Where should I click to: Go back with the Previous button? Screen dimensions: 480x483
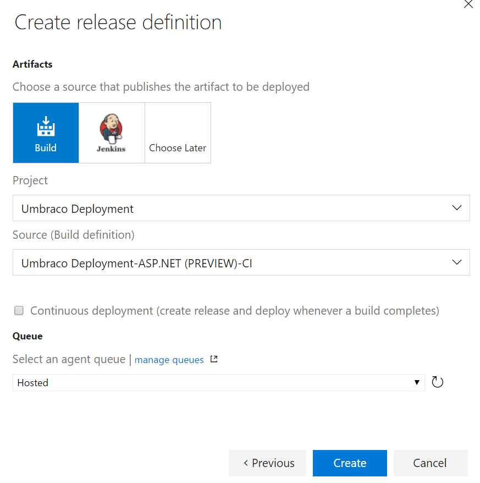click(267, 463)
